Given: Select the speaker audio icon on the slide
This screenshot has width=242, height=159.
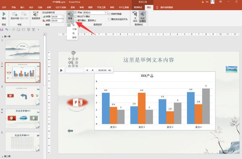Looking at the screenshot, I should tap(73, 63).
